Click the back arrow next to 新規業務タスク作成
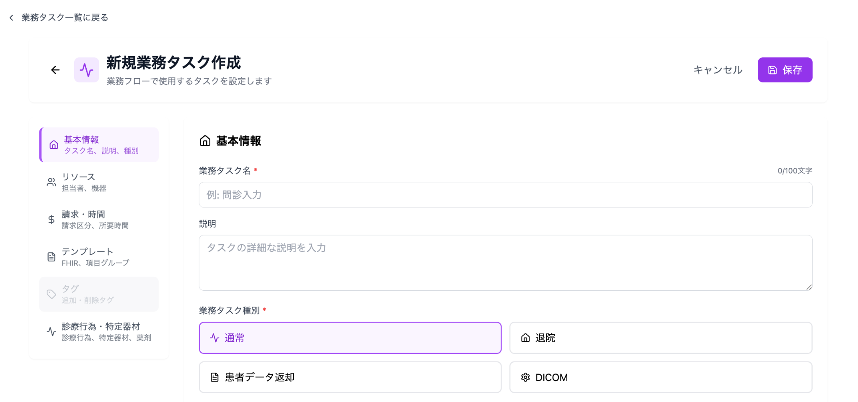Image resolution: width=858 pixels, height=402 pixels. click(x=55, y=70)
